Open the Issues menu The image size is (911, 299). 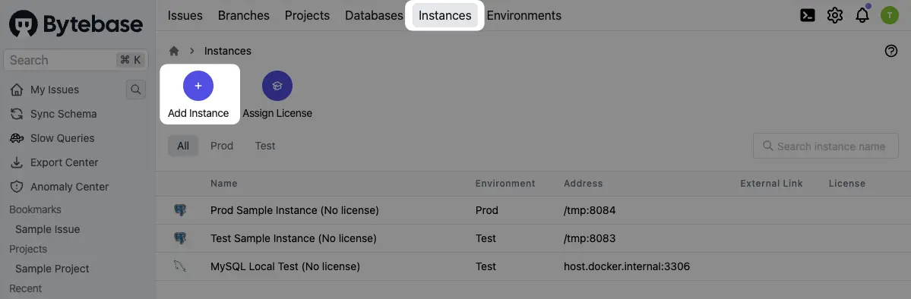[x=185, y=16]
